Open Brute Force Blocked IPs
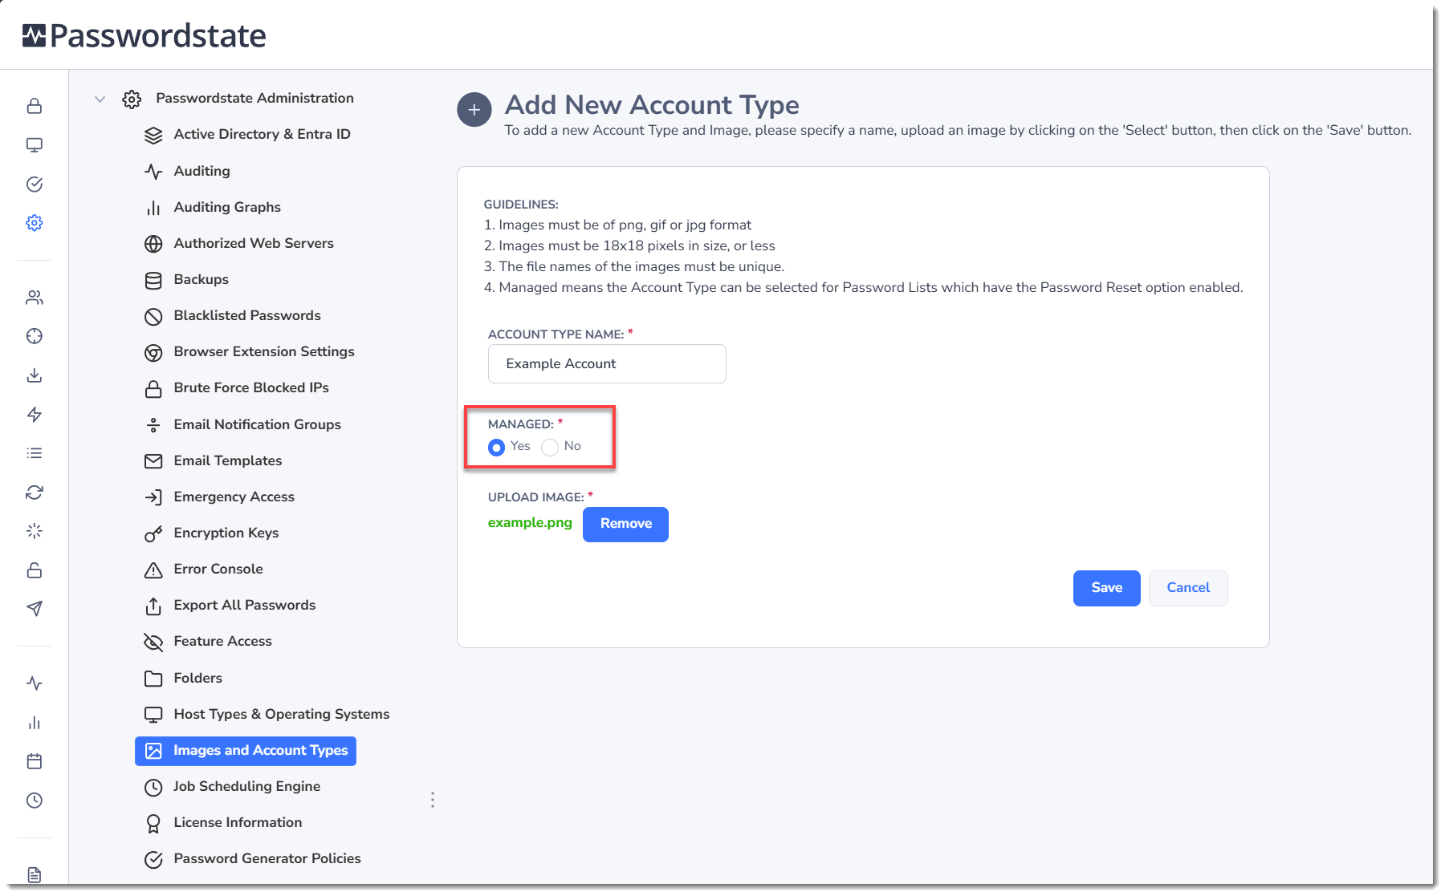This screenshot has height=896, width=1445. click(251, 387)
